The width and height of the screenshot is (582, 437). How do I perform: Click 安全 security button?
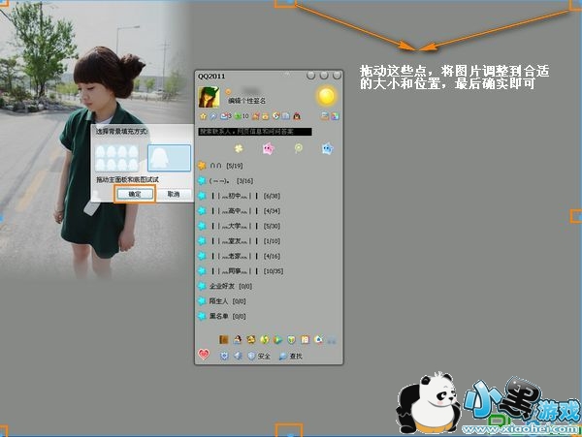pyautogui.click(x=259, y=356)
